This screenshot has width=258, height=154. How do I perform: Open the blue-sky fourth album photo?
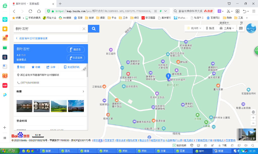click(x=76, y=106)
